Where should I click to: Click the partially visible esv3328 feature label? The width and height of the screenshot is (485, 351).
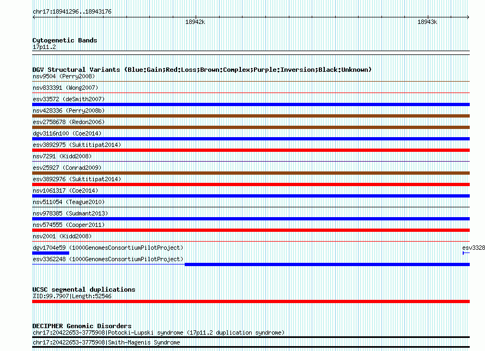pos(474,248)
